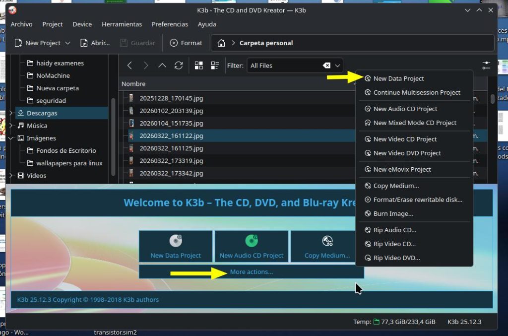
Task: Select the wallapapers para linux folder
Action: (69, 163)
